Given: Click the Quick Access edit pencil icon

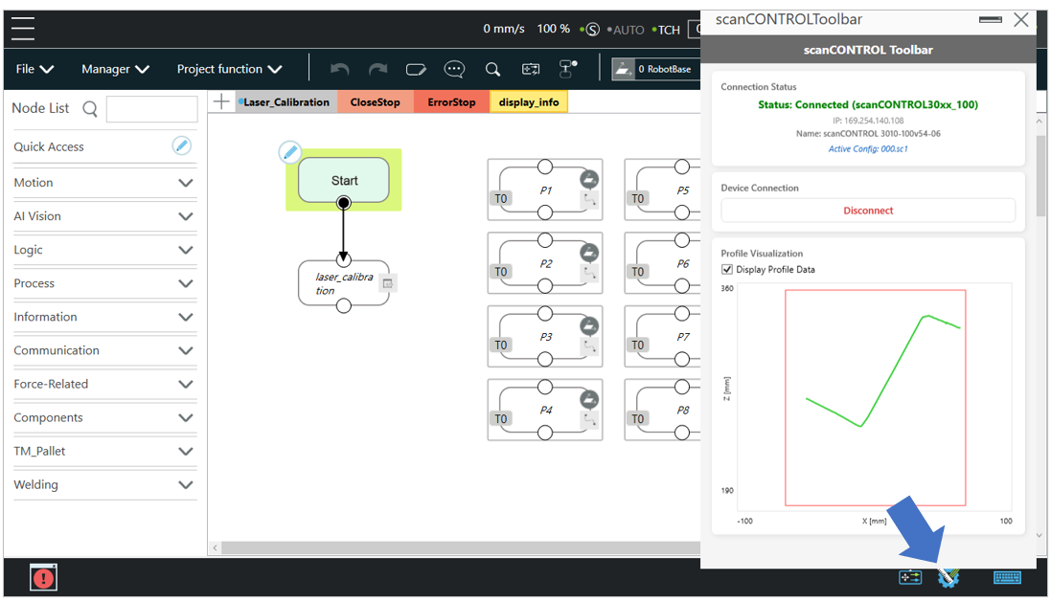Looking at the screenshot, I should pyautogui.click(x=181, y=145).
